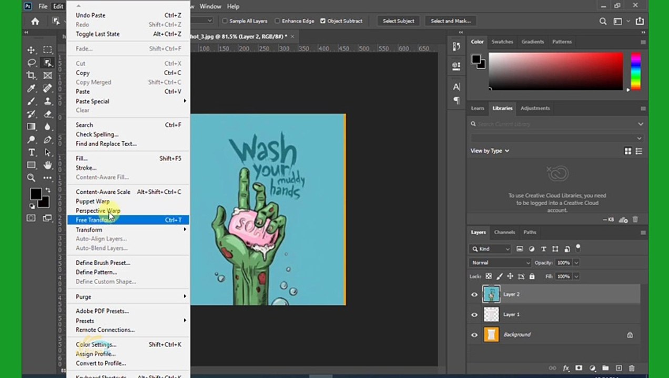The width and height of the screenshot is (669, 378).
Task: Select the Frame tool
Action: click(47, 76)
